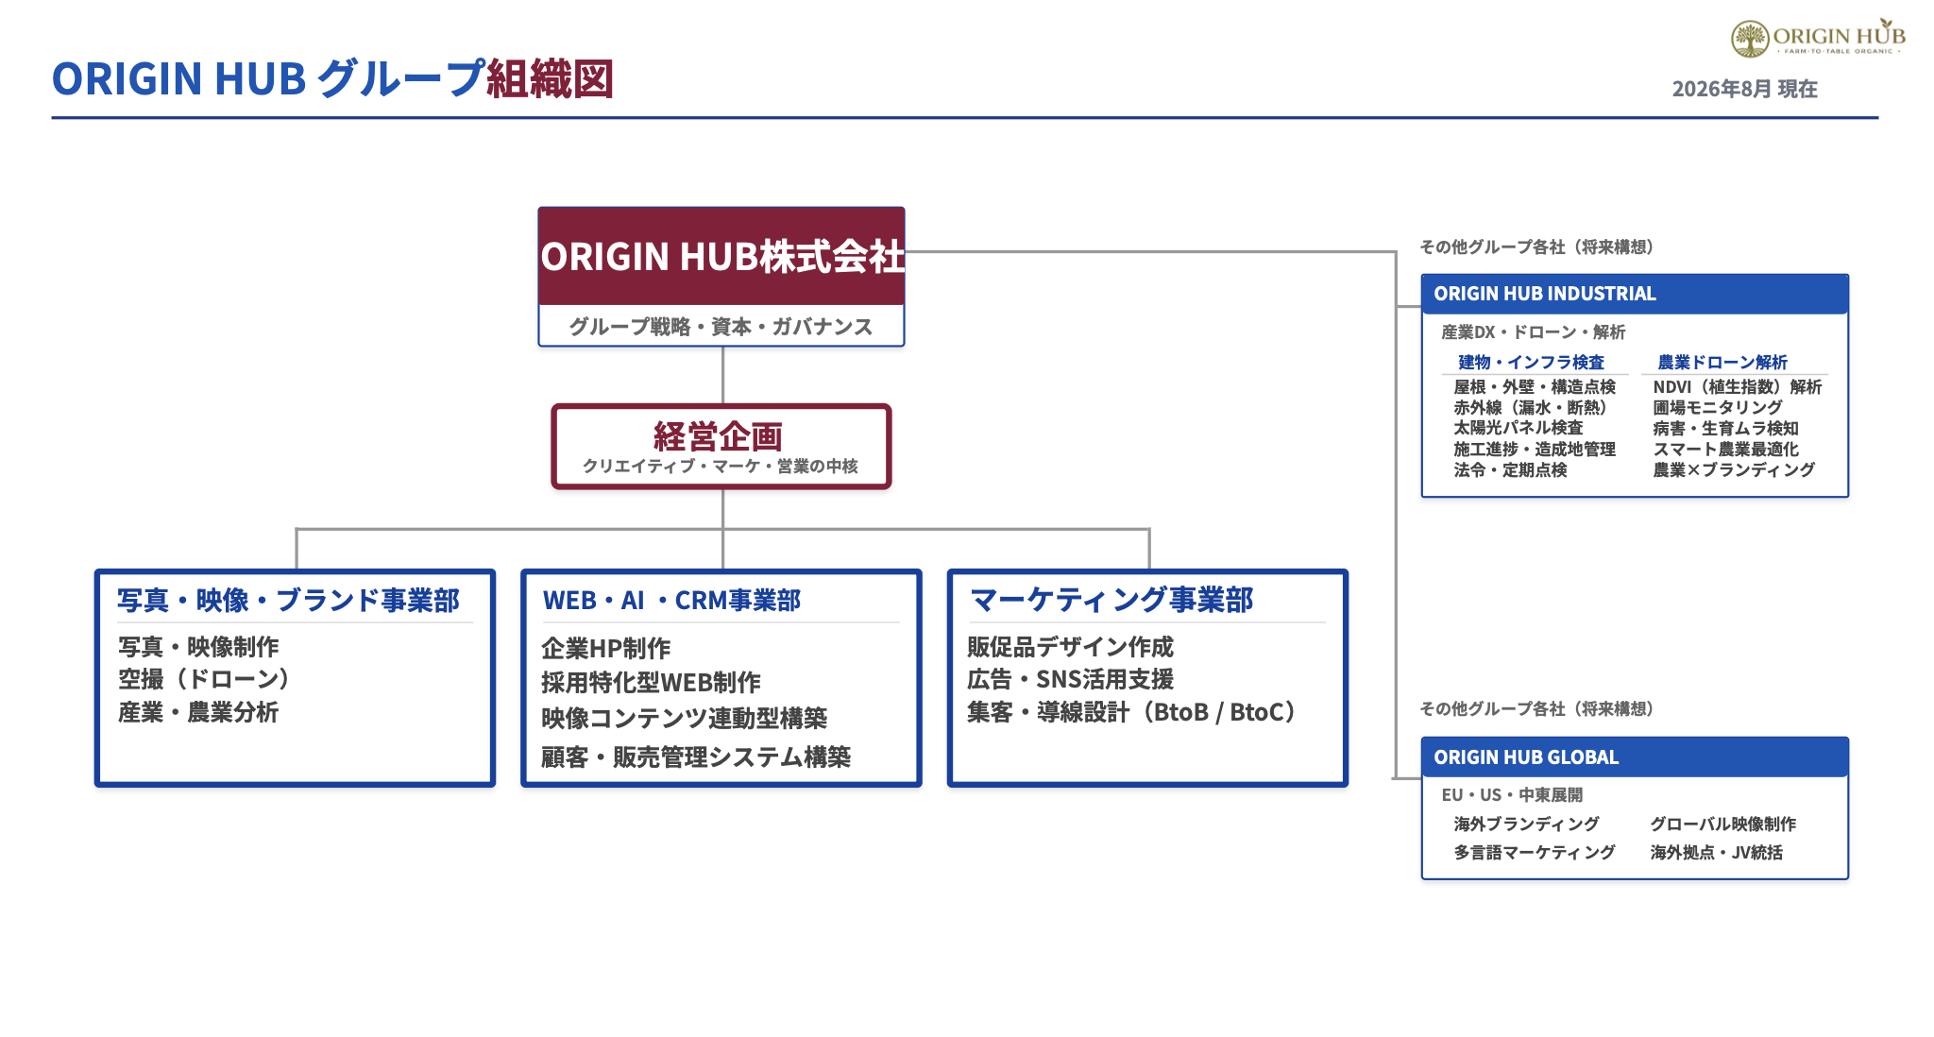Screen dimensions: 1934x1037
Task: Click スマート農業最適化 item
Action: pyautogui.click(x=1725, y=450)
